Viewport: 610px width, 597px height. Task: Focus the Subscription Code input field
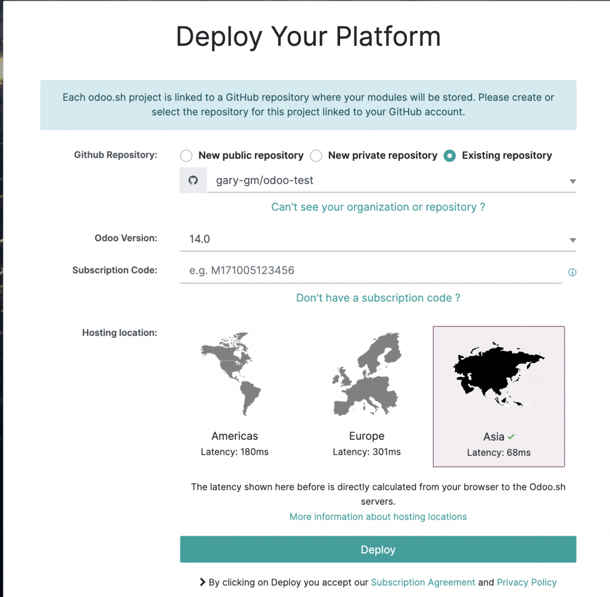(x=371, y=270)
